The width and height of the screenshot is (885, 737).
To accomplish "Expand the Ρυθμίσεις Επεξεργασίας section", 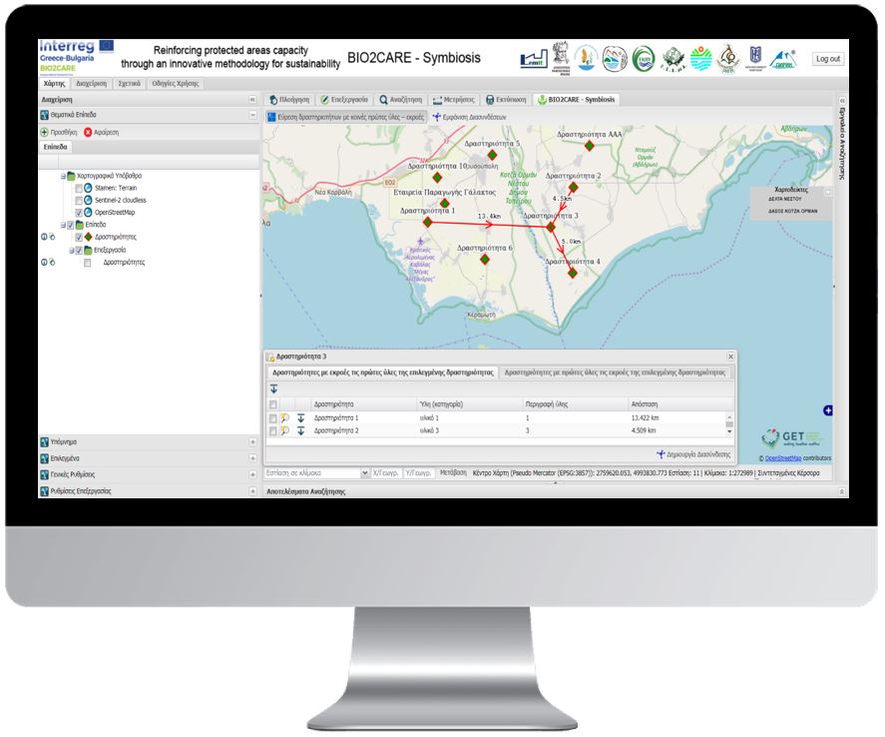I will pos(252,491).
